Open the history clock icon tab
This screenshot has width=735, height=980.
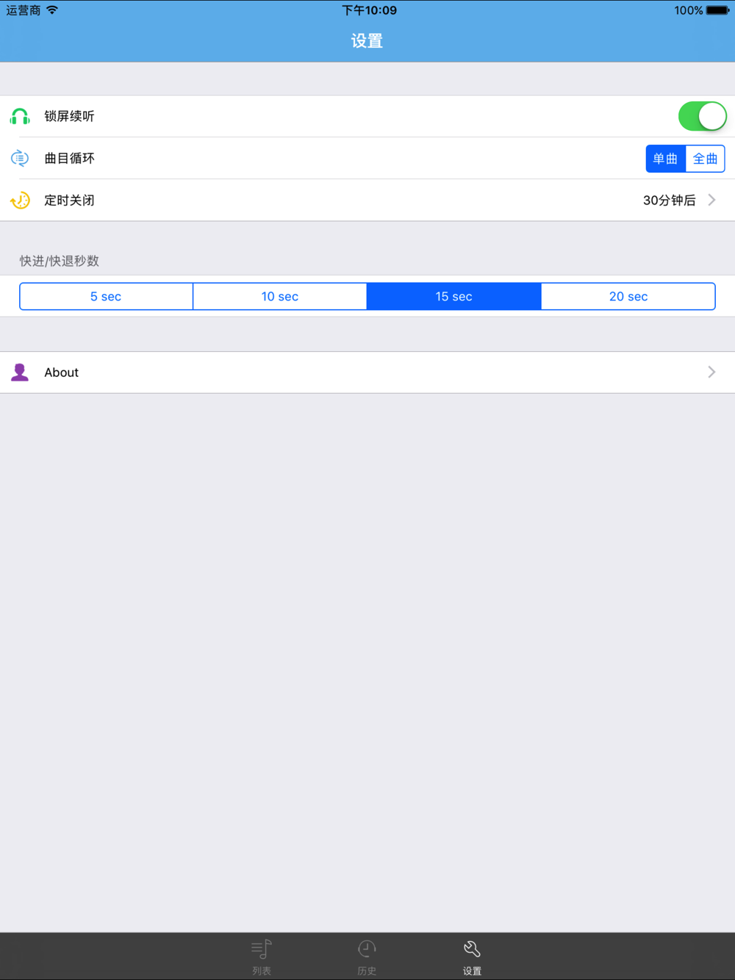[367, 948]
